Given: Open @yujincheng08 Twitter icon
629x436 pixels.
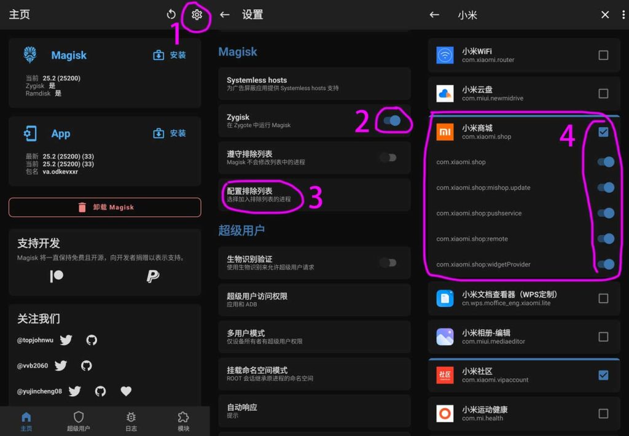Looking at the screenshot, I should coord(75,391).
